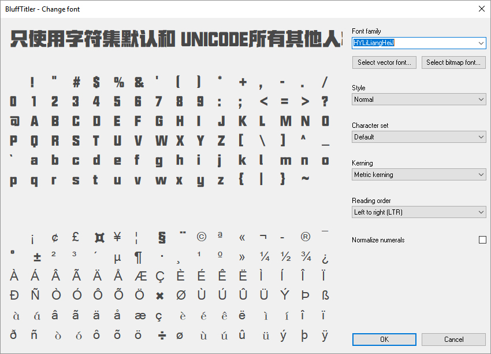Image resolution: width=491 pixels, height=354 pixels.
Task: Click the Ñ uppercase glyph
Action: click(x=35, y=293)
